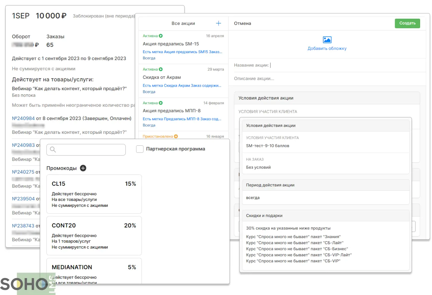Click 30% скидка на указанные ниже продукты
The width and height of the screenshot is (432, 295).
(x=288, y=228)
